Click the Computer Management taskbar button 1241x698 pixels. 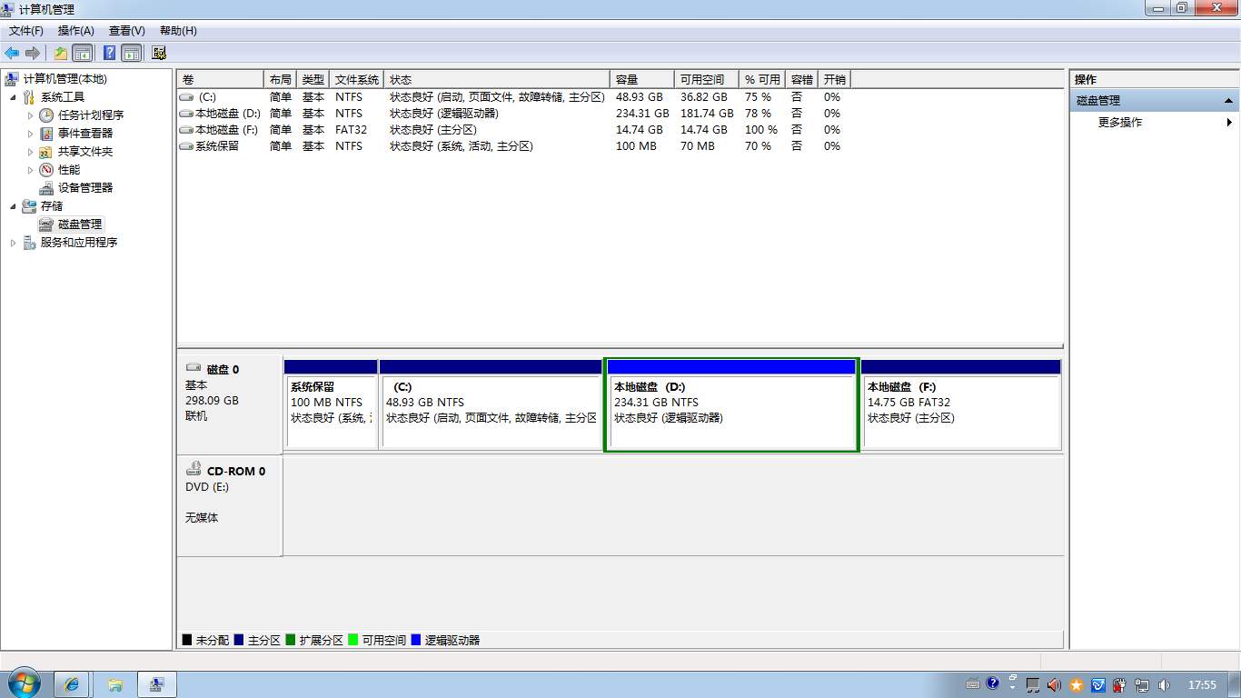coord(157,684)
